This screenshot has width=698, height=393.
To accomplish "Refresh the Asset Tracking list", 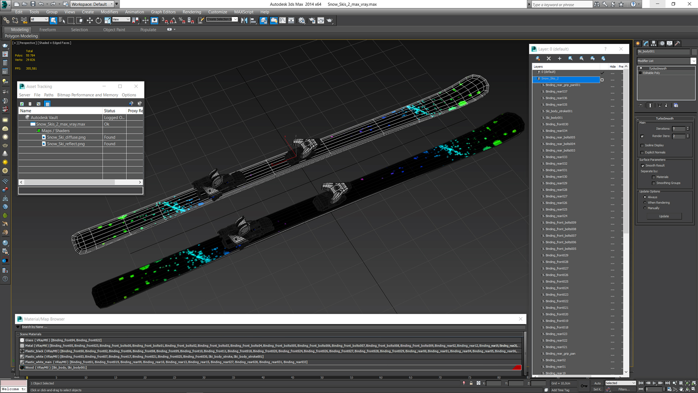I will pos(22,104).
